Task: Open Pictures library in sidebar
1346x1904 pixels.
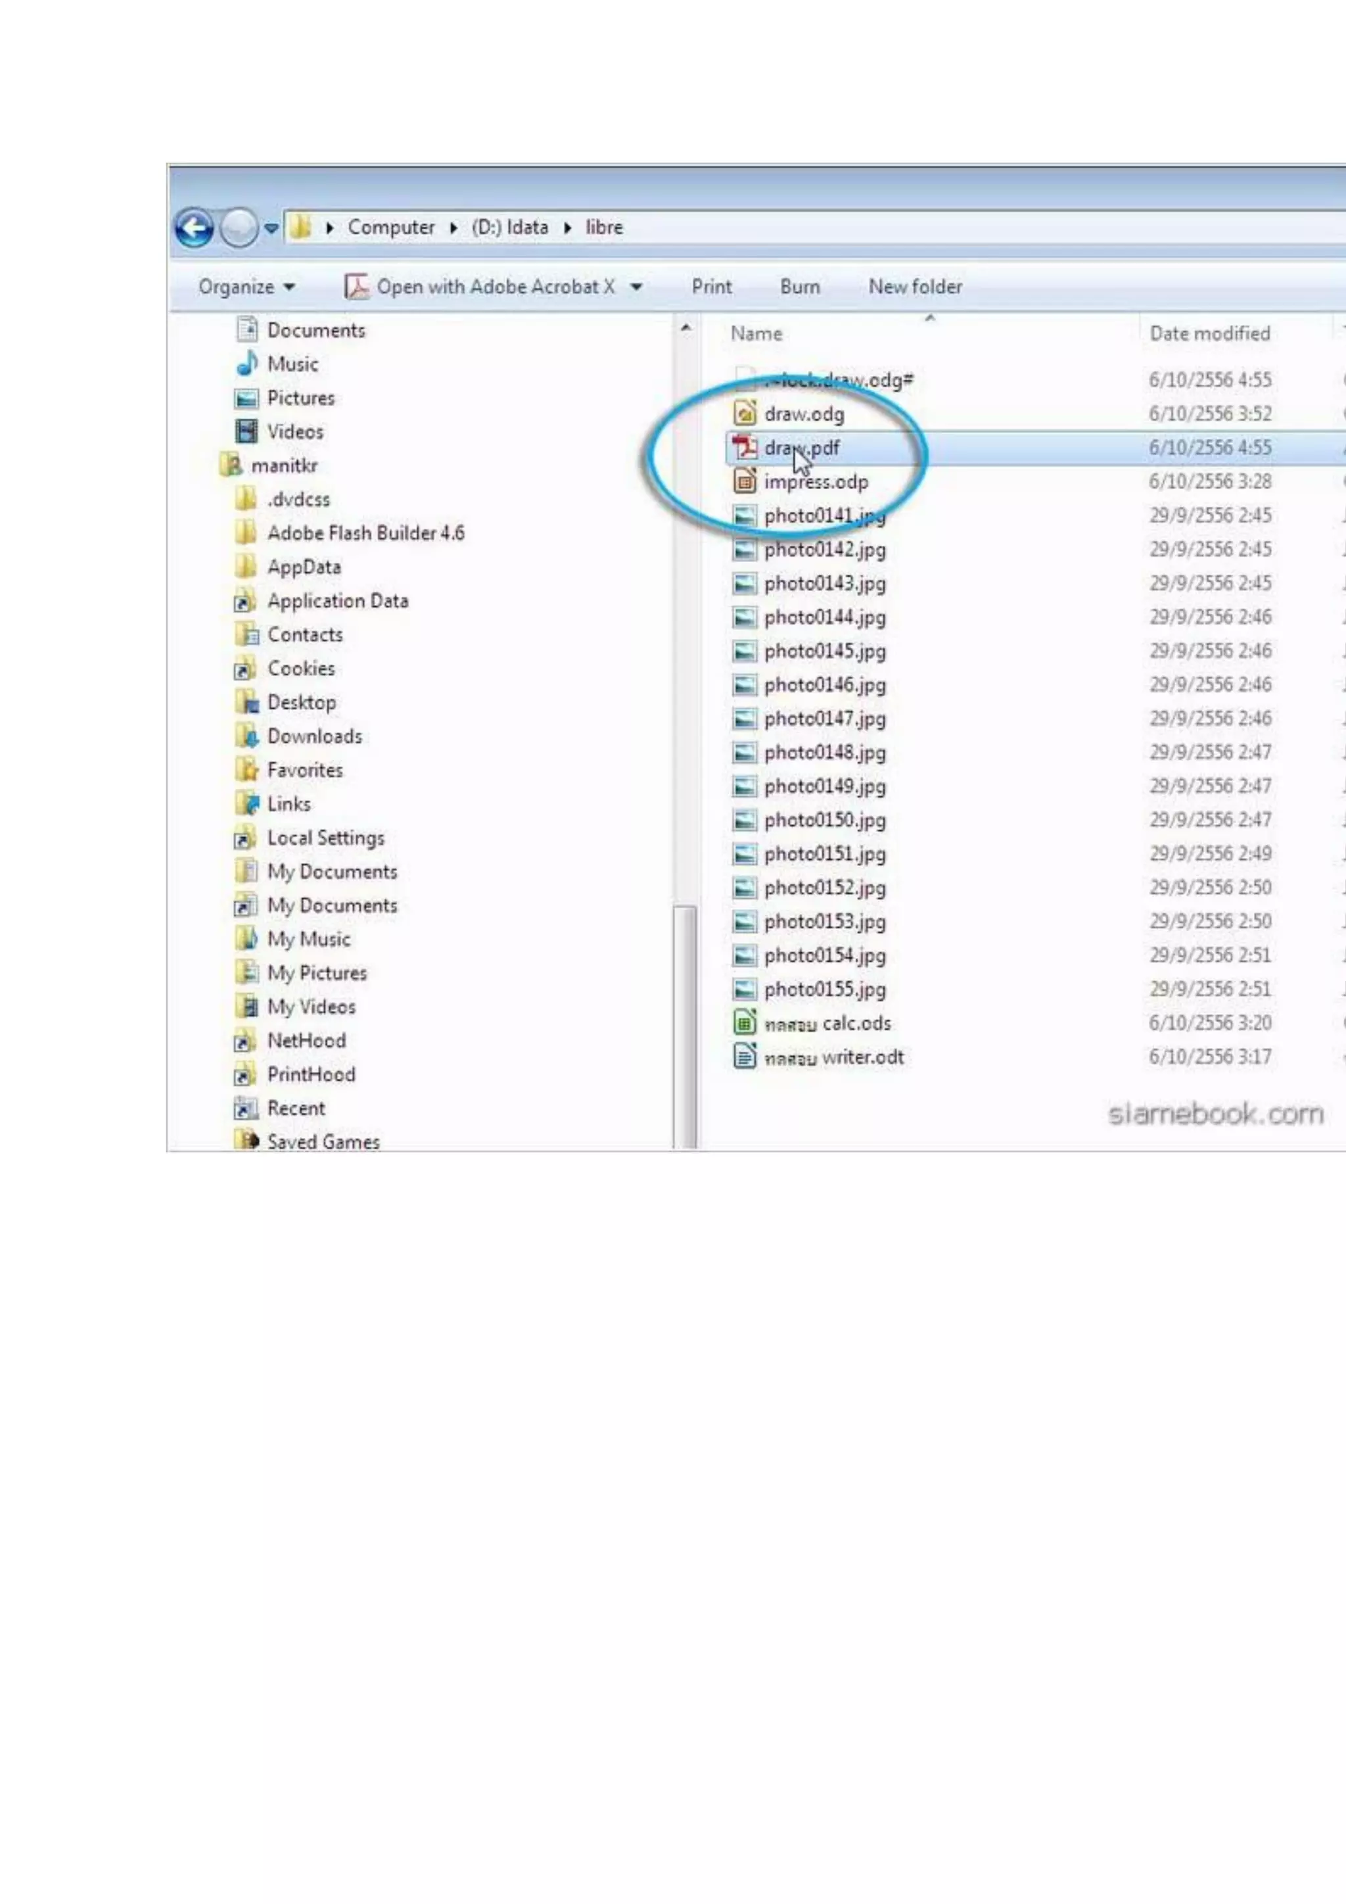Action: [301, 398]
